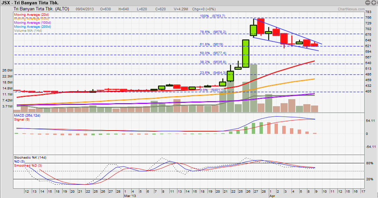This screenshot has width=378, height=198.
Task: Click the MACD (26d,12d) indicator label
Action: [x=27, y=115]
